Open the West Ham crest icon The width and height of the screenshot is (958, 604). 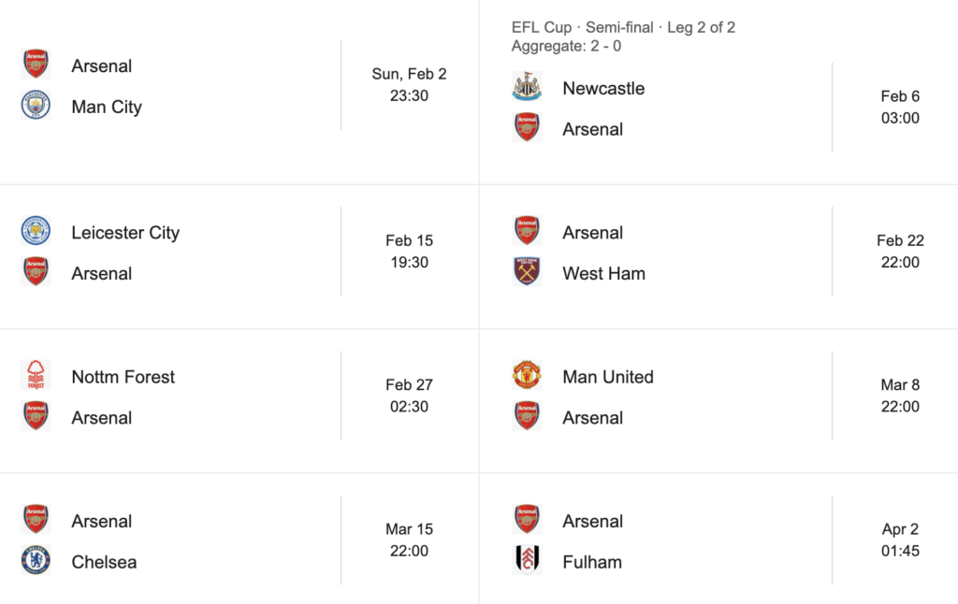click(x=527, y=273)
